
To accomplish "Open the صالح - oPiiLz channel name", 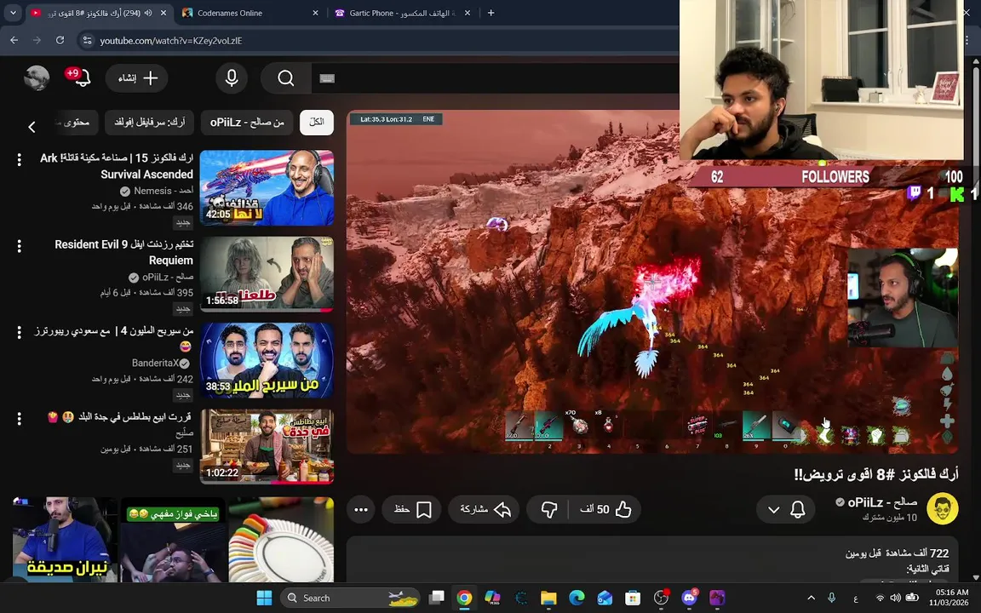I will (881, 502).
